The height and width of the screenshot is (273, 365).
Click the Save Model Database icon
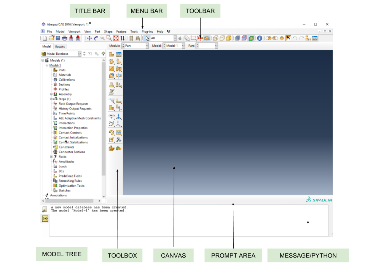[58, 38]
